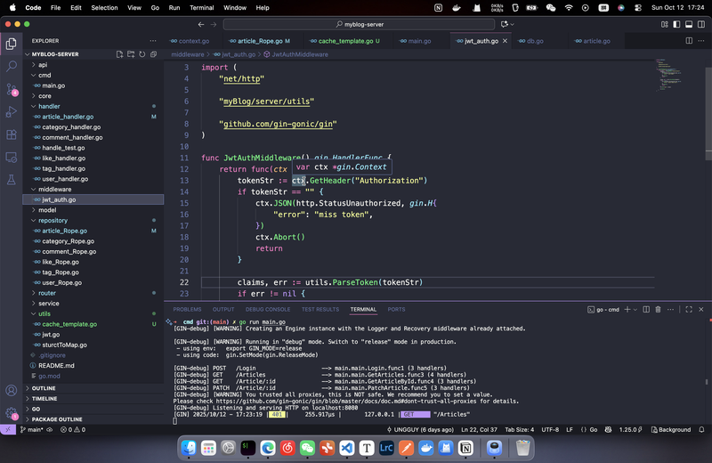Expand the OUTLINE section
This screenshot has height=463, width=712.
44,388
